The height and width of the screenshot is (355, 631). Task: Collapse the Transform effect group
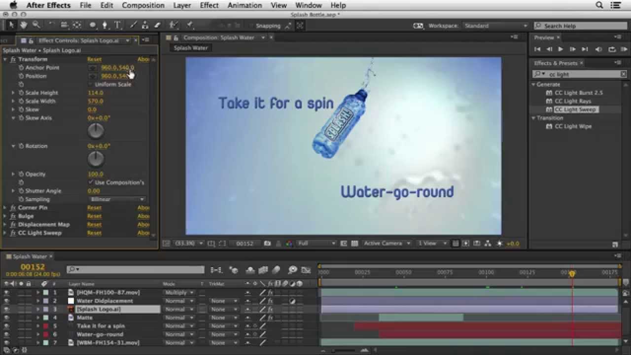point(5,59)
